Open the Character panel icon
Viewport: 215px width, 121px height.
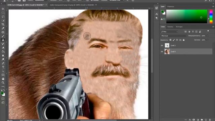157,14
